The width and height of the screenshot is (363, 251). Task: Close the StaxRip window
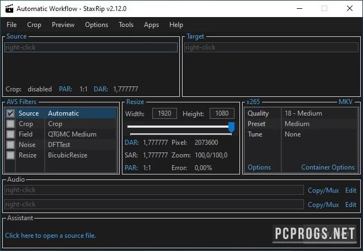point(350,9)
